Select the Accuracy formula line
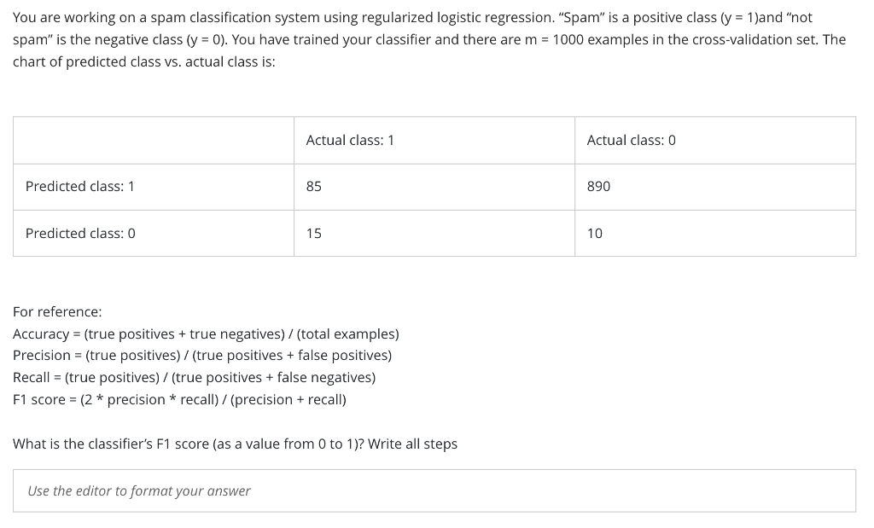 click(206, 334)
